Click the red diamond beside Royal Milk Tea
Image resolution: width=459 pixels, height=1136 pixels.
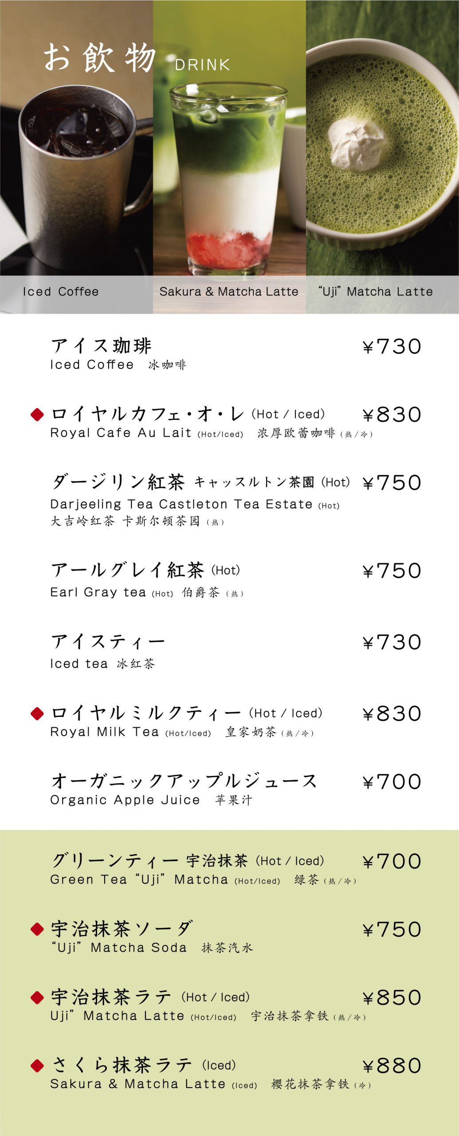[37, 714]
